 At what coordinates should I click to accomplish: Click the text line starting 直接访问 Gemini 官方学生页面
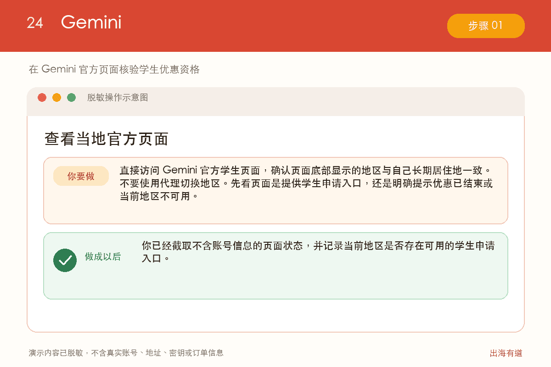[x=305, y=171]
